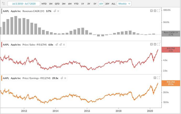Click AAPL ticker in the Price / Sales legend
Screen dimensions: 181x114
click(x=6, y=45)
